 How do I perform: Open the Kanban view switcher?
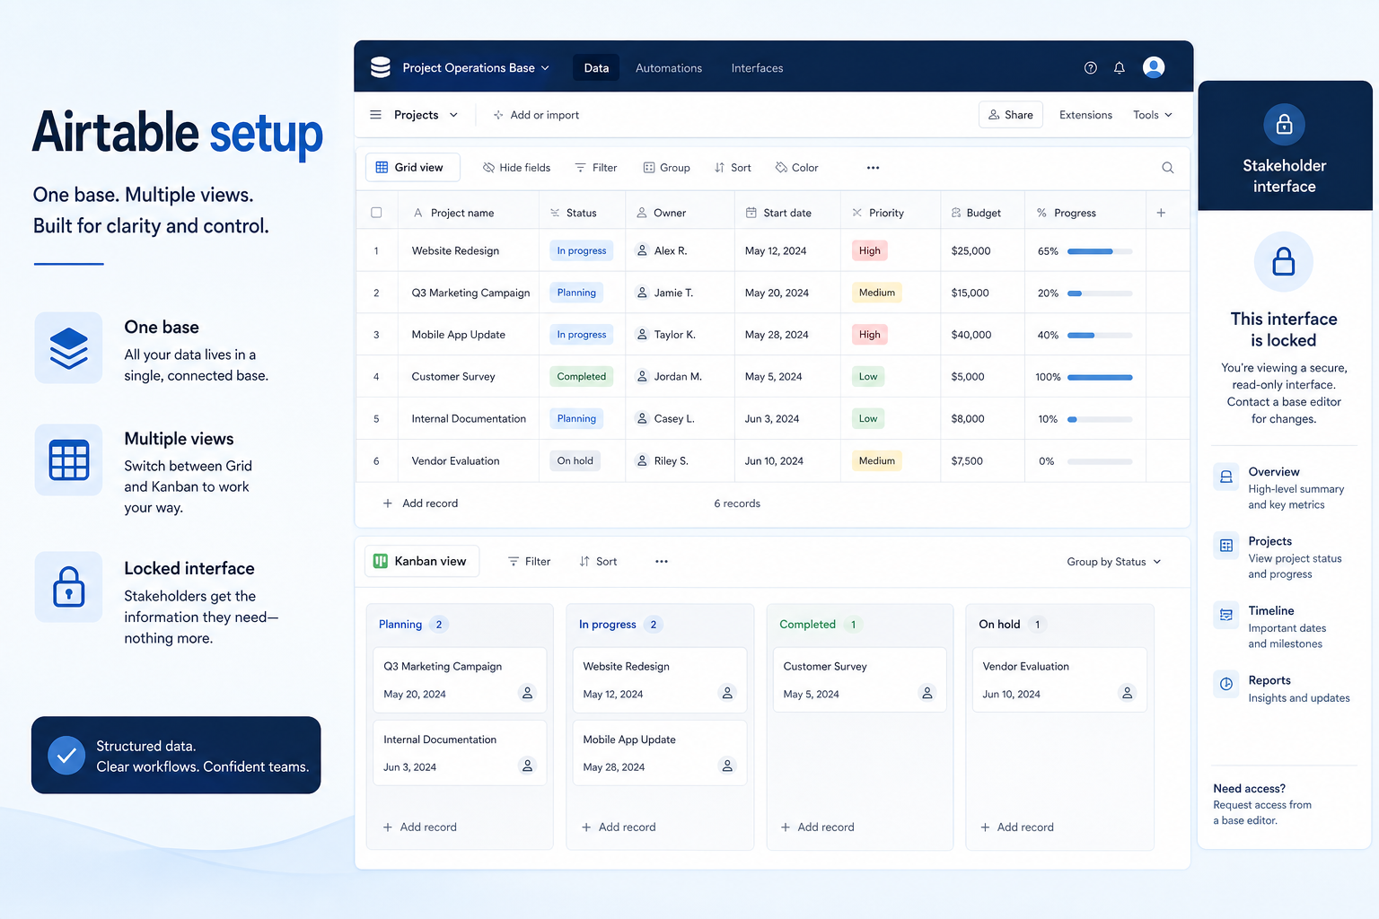click(x=422, y=562)
